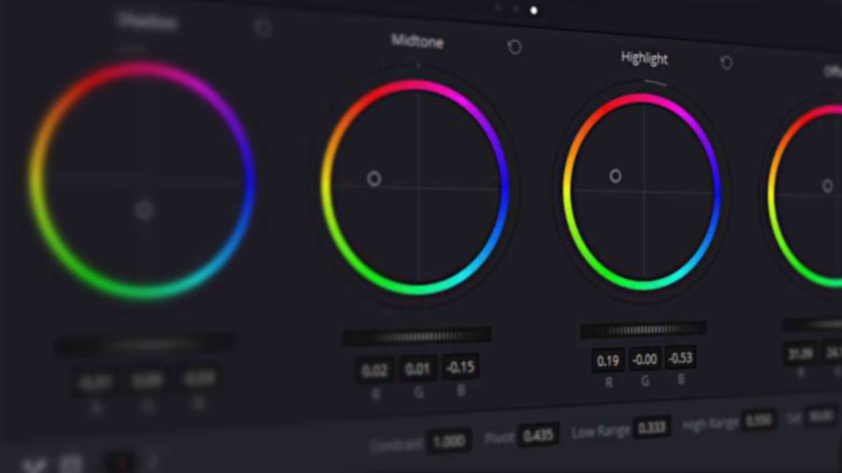Click the Midtone wheel center puck

[374, 179]
